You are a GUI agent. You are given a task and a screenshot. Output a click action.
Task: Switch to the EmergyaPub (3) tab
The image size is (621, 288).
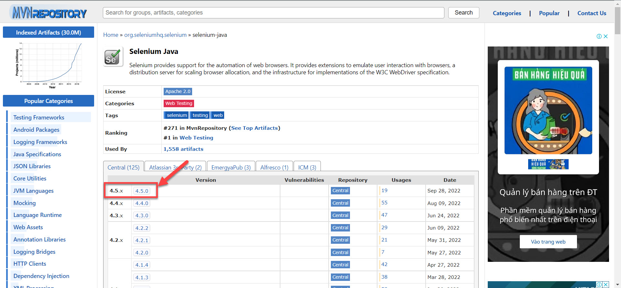tap(231, 167)
